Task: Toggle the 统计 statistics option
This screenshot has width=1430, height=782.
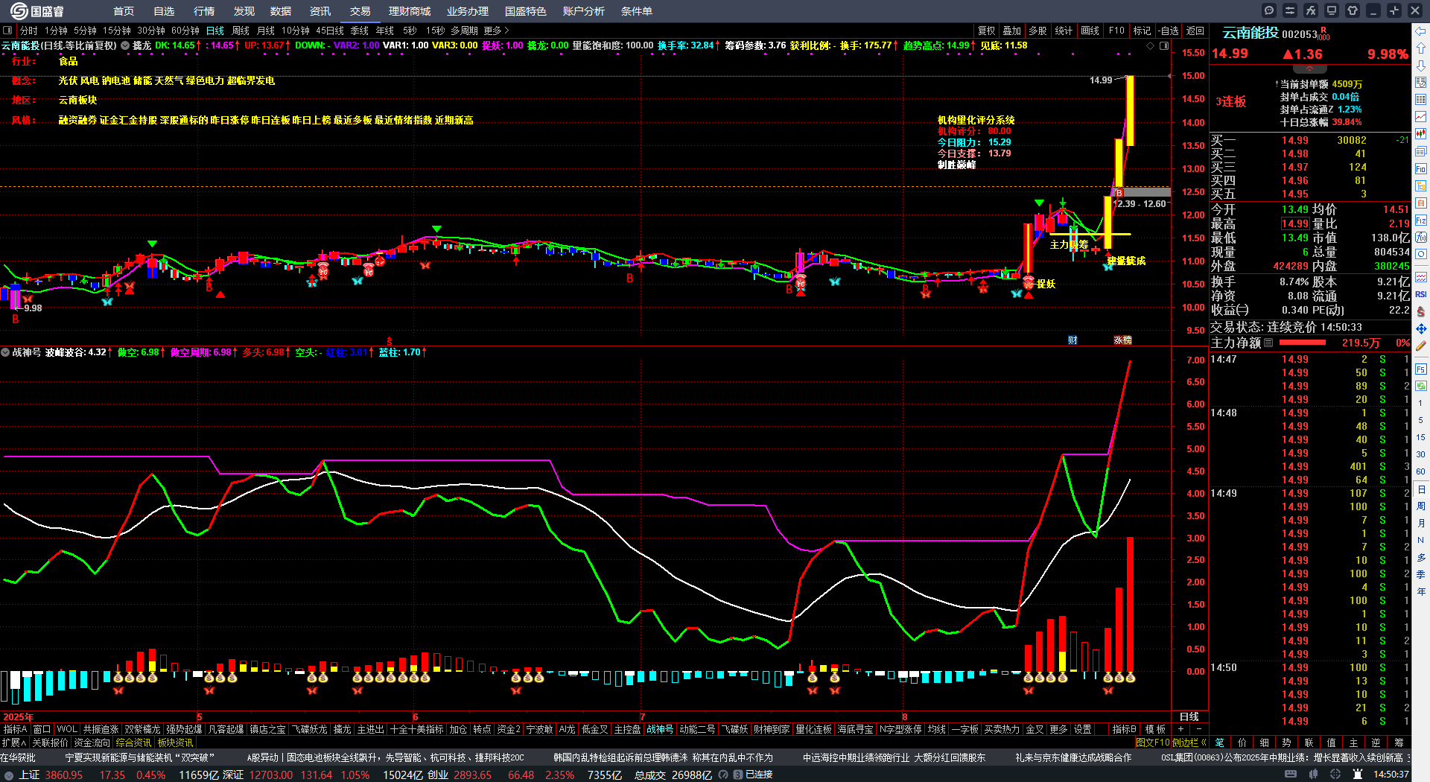Action: click(1064, 31)
